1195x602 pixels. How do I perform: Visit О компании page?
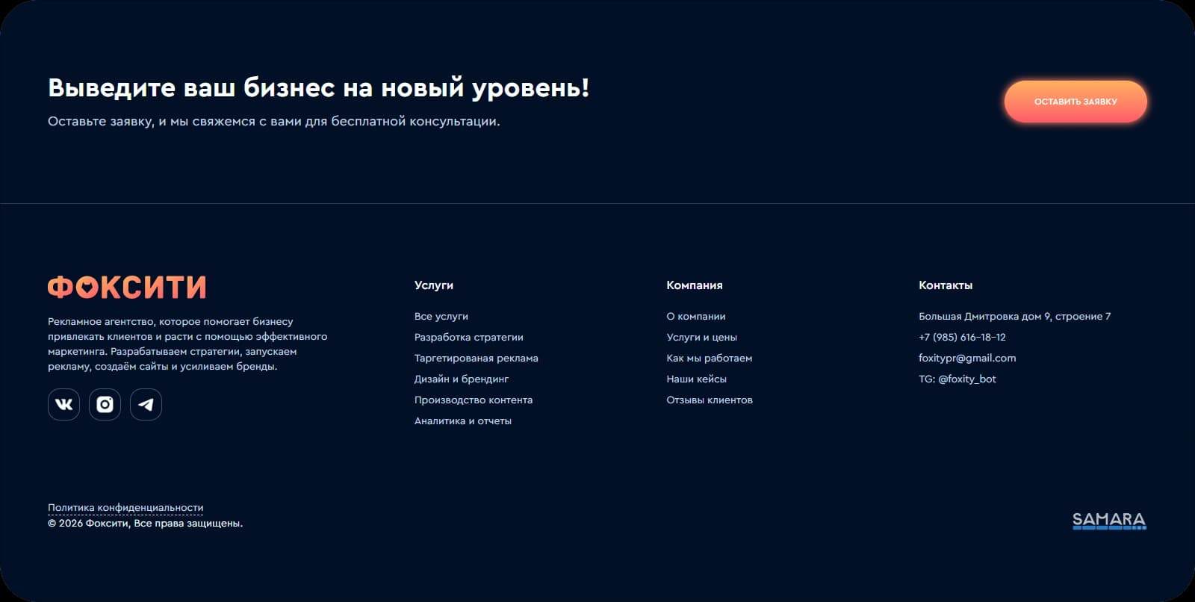pos(696,317)
